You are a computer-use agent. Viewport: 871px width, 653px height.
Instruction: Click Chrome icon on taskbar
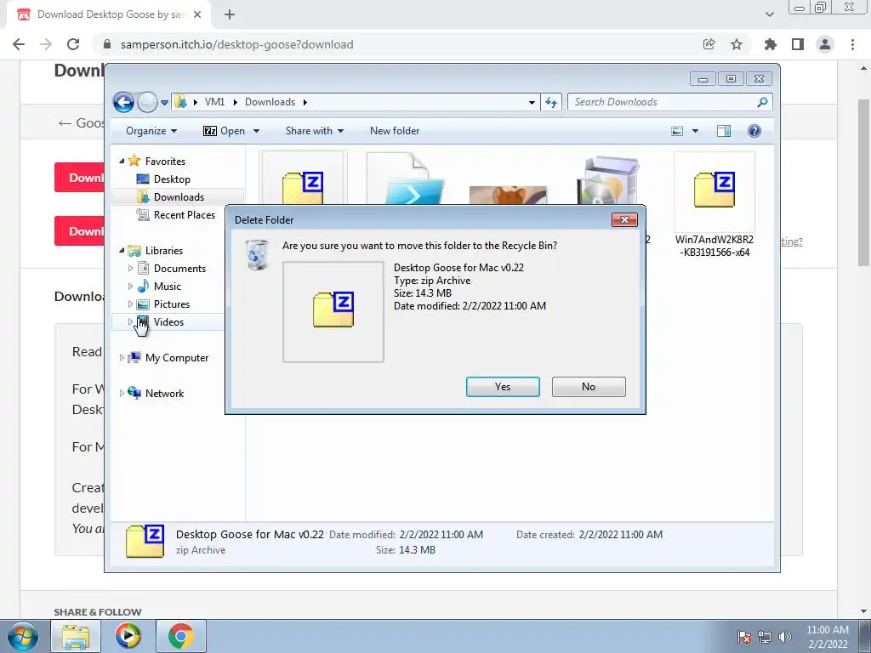coord(181,636)
